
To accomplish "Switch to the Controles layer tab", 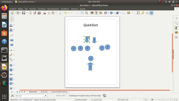I will (44, 92).
